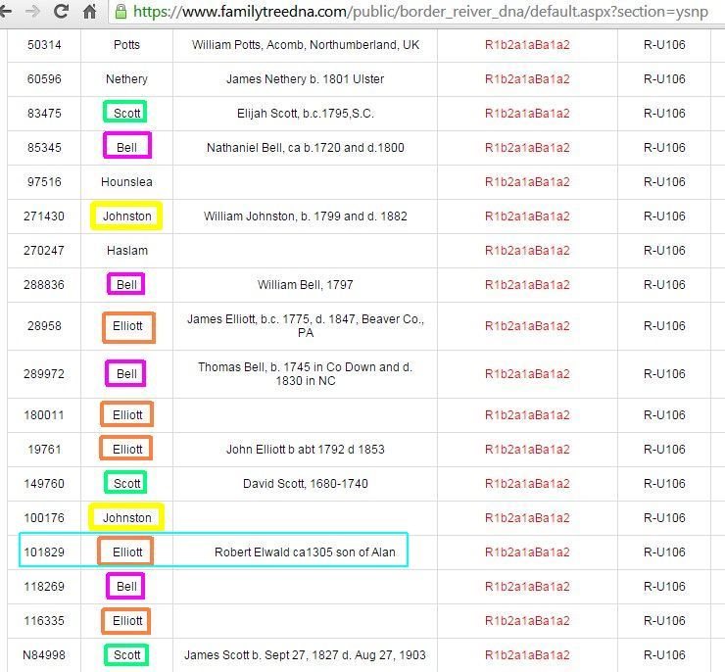Select ancestor David Scott, 1680-1740 cell
The image size is (725, 672).
pos(305,484)
